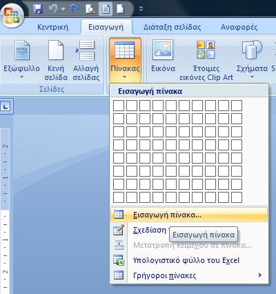
Task: Insert a page break with Αλλαγή σελίδας
Action: (x=86, y=60)
